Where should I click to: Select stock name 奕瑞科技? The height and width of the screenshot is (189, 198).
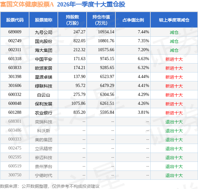44,122
